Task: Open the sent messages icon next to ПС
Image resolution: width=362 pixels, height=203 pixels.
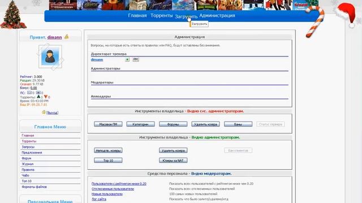Action: point(38,92)
